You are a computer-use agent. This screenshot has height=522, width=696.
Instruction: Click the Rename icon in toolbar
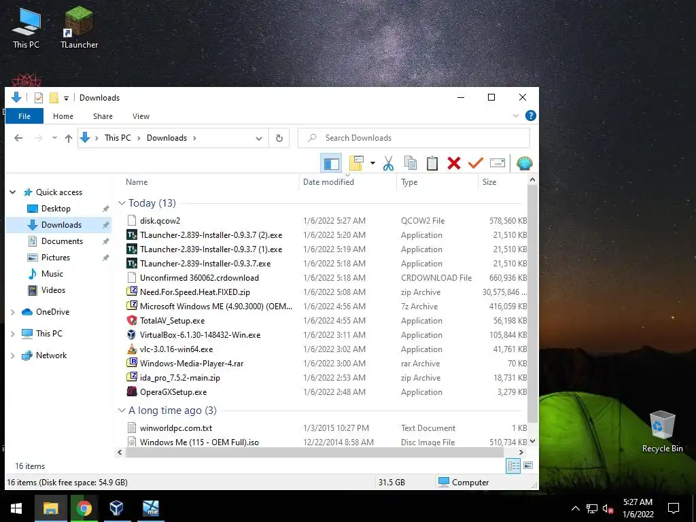tap(497, 163)
